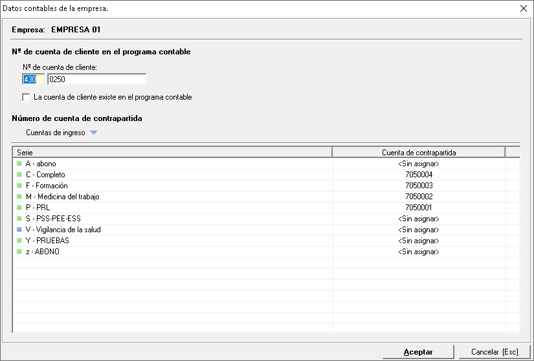Click <Sin asignar> cell for A - abono
The height and width of the screenshot is (361, 534).
(418, 164)
